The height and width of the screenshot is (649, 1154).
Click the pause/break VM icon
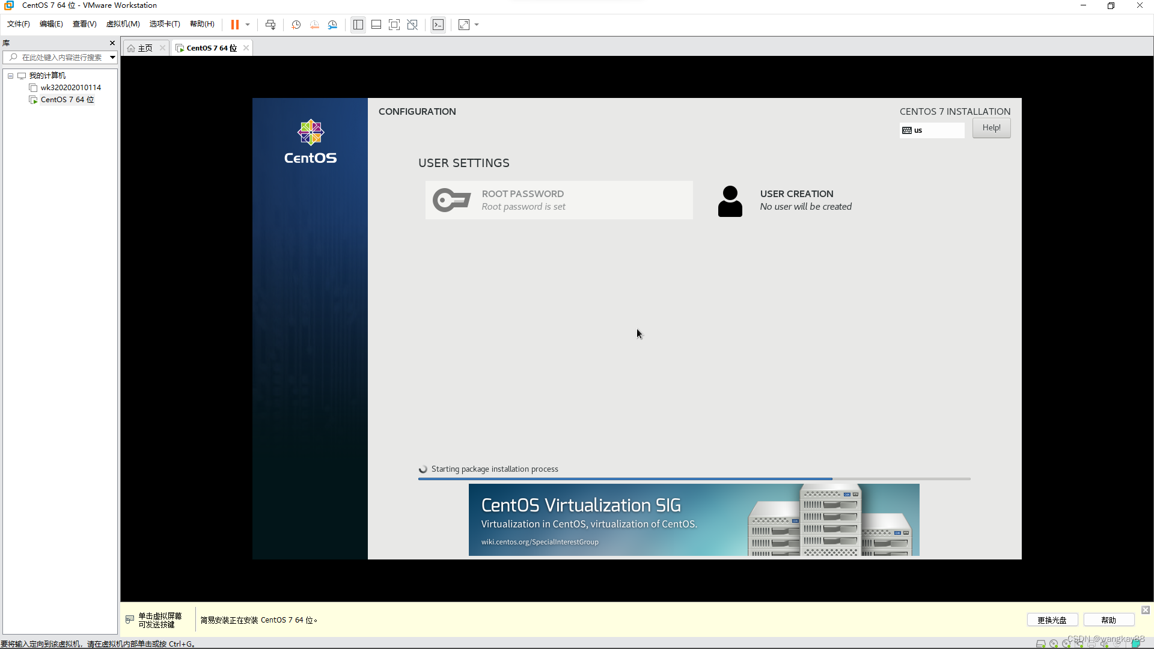click(x=234, y=25)
